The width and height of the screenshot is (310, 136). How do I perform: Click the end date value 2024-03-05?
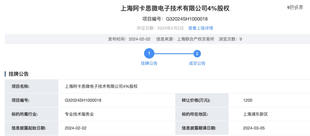pyautogui.click(x=254, y=128)
